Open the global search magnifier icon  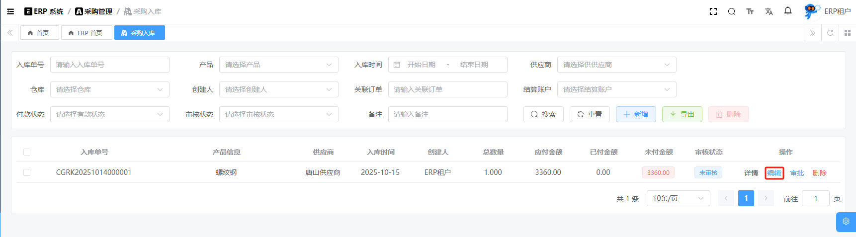click(731, 11)
